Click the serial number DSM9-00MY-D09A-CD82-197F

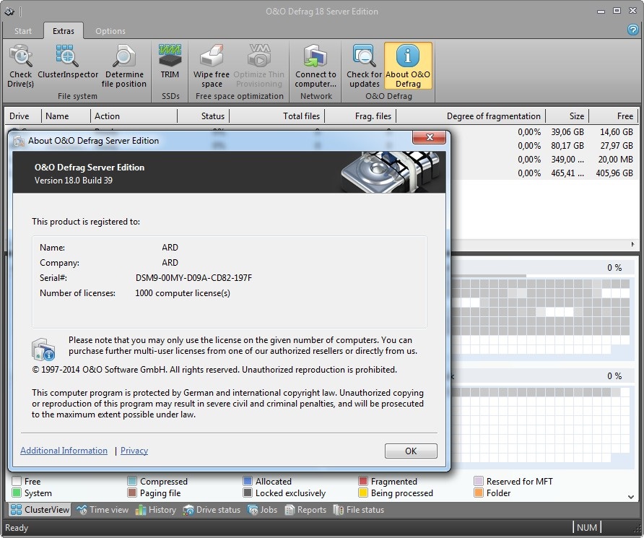point(194,278)
